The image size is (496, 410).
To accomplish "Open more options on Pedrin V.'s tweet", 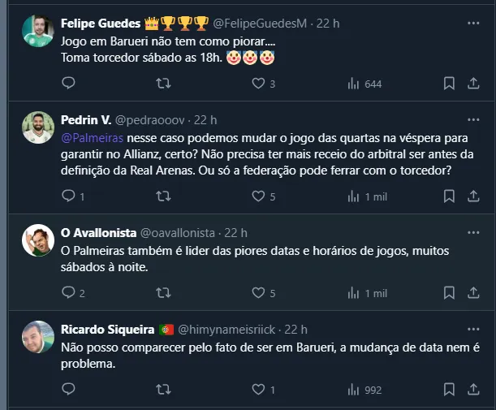I will pyautogui.click(x=473, y=120).
